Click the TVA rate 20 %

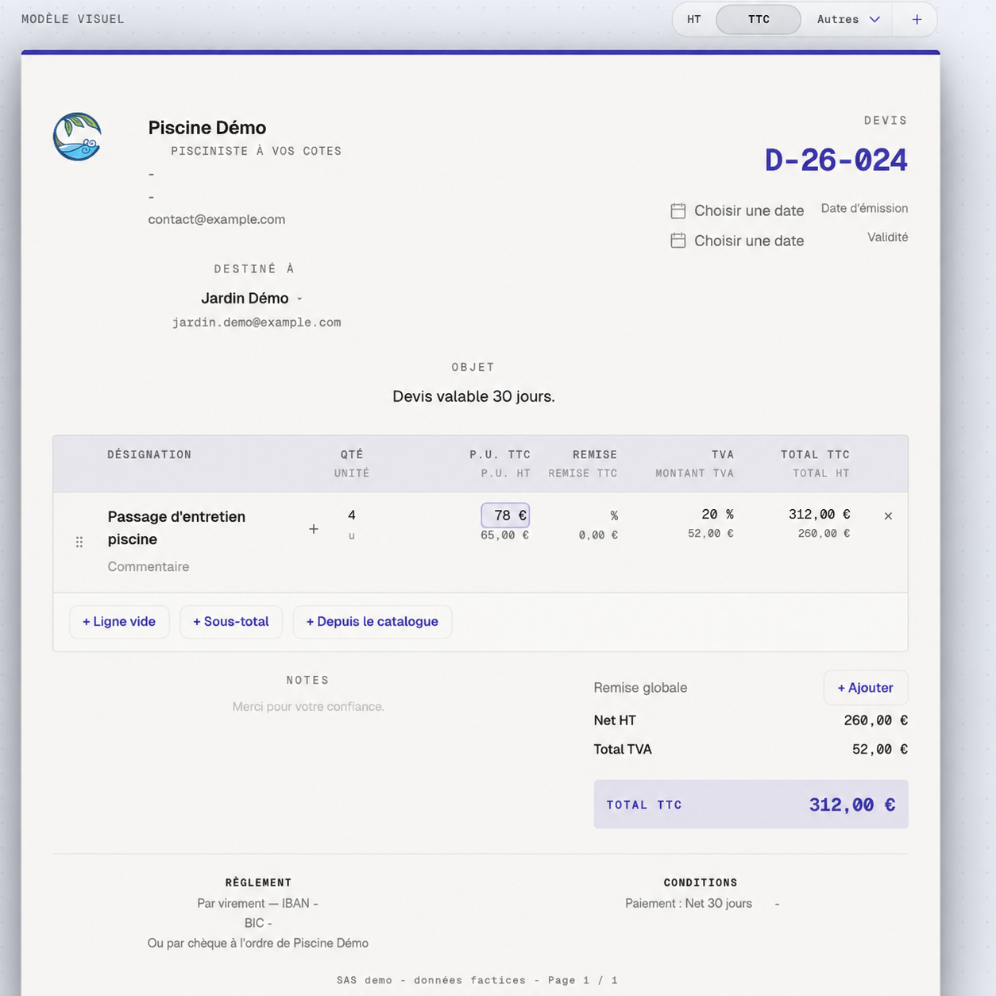(717, 515)
